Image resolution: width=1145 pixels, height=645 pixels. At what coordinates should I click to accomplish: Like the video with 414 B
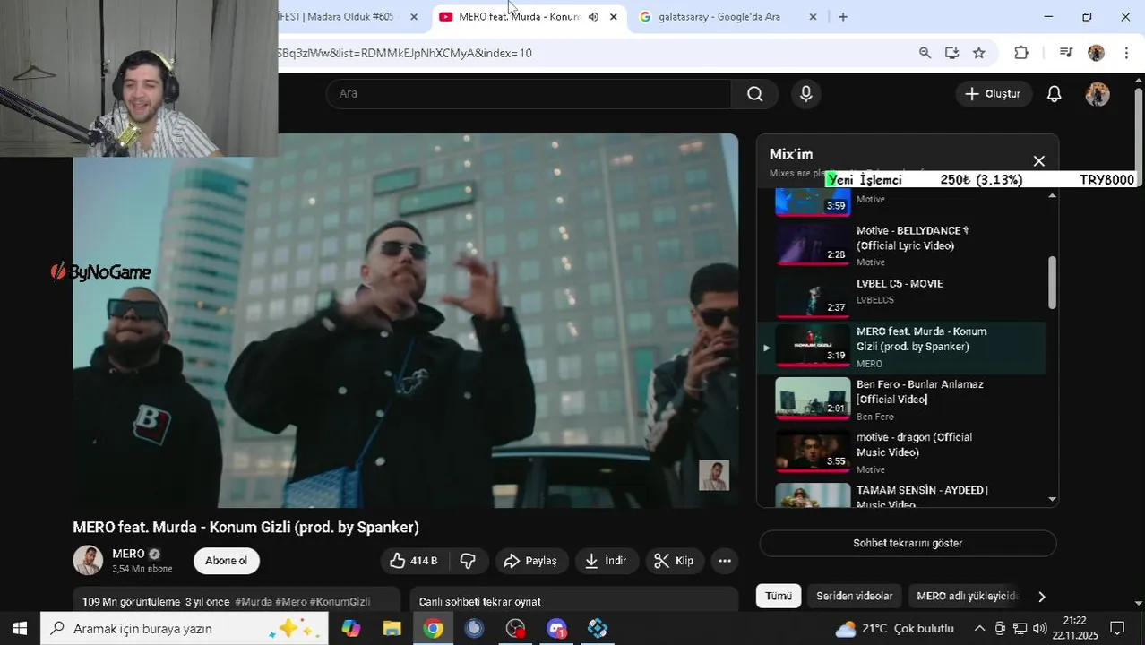413,561
